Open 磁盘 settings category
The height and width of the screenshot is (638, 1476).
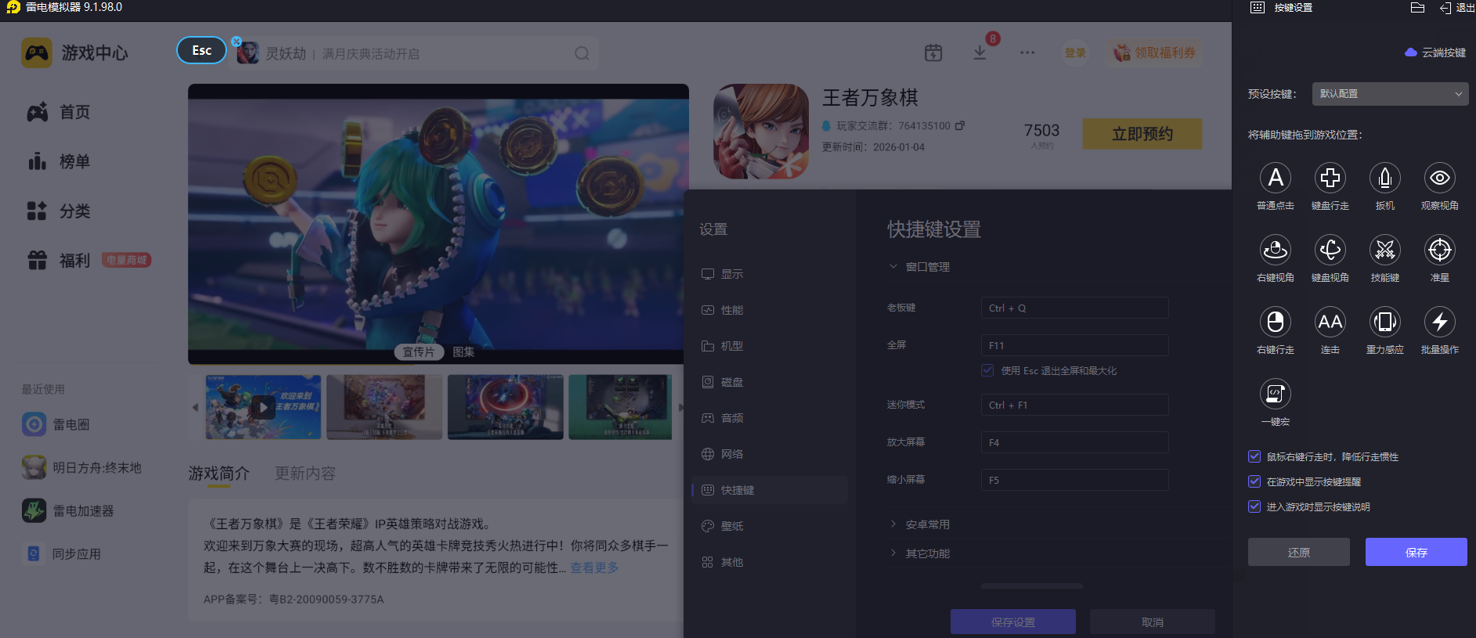click(770, 382)
